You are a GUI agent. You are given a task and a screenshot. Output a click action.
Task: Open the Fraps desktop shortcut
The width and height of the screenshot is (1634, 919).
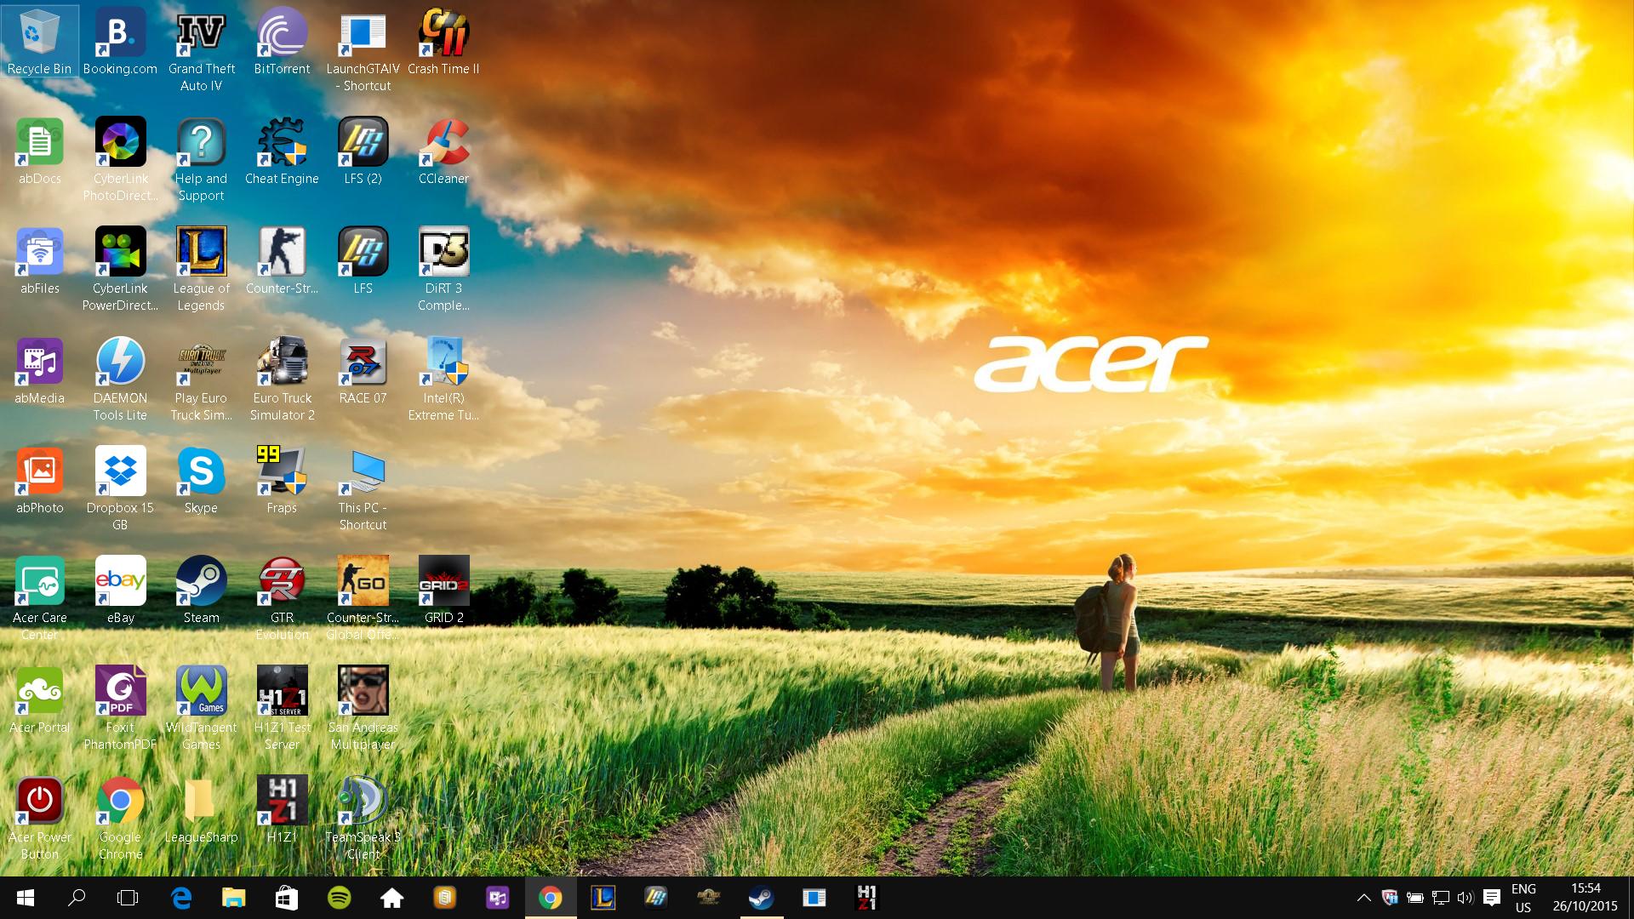[x=282, y=481]
